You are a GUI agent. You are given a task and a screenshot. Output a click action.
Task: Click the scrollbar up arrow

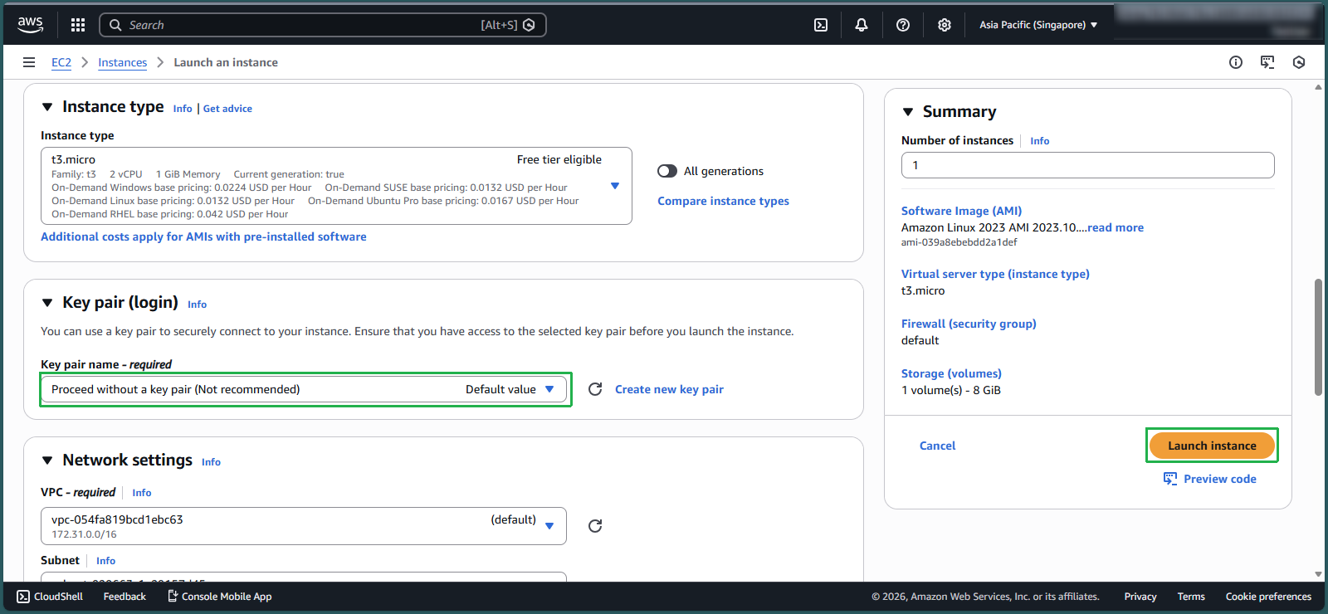pyautogui.click(x=1318, y=87)
